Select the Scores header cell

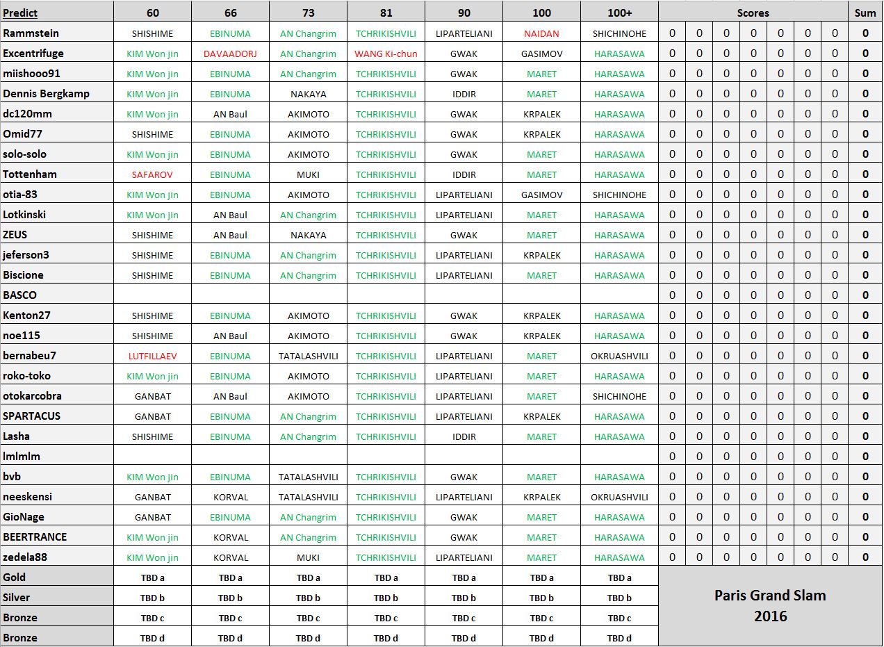click(753, 13)
